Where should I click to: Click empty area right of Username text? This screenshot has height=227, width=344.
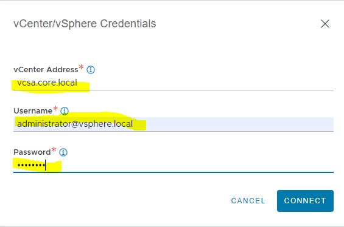point(239,124)
